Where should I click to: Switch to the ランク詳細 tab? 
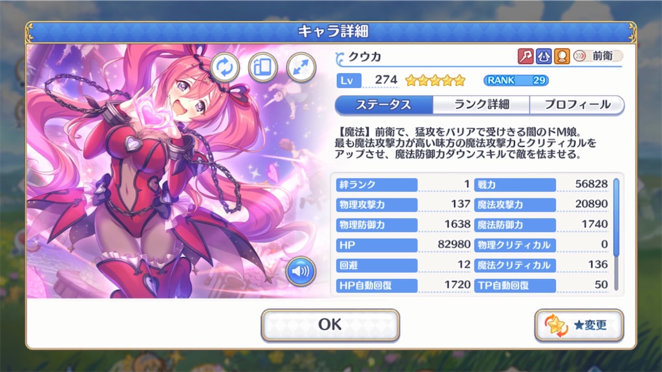tap(481, 105)
